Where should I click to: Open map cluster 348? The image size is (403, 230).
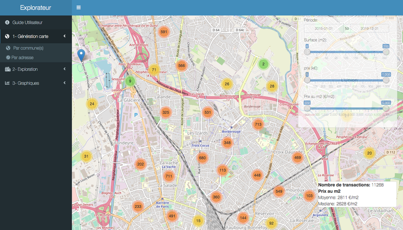[227, 143]
